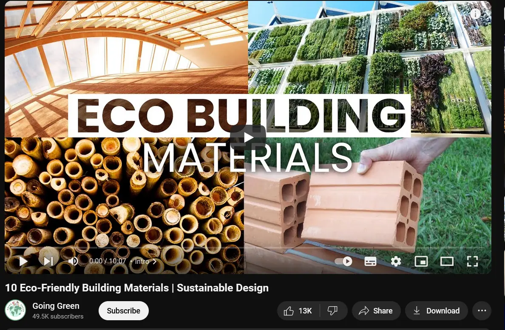Seek using the video progress bar
The width and height of the screenshot is (505, 330).
(x=248, y=248)
